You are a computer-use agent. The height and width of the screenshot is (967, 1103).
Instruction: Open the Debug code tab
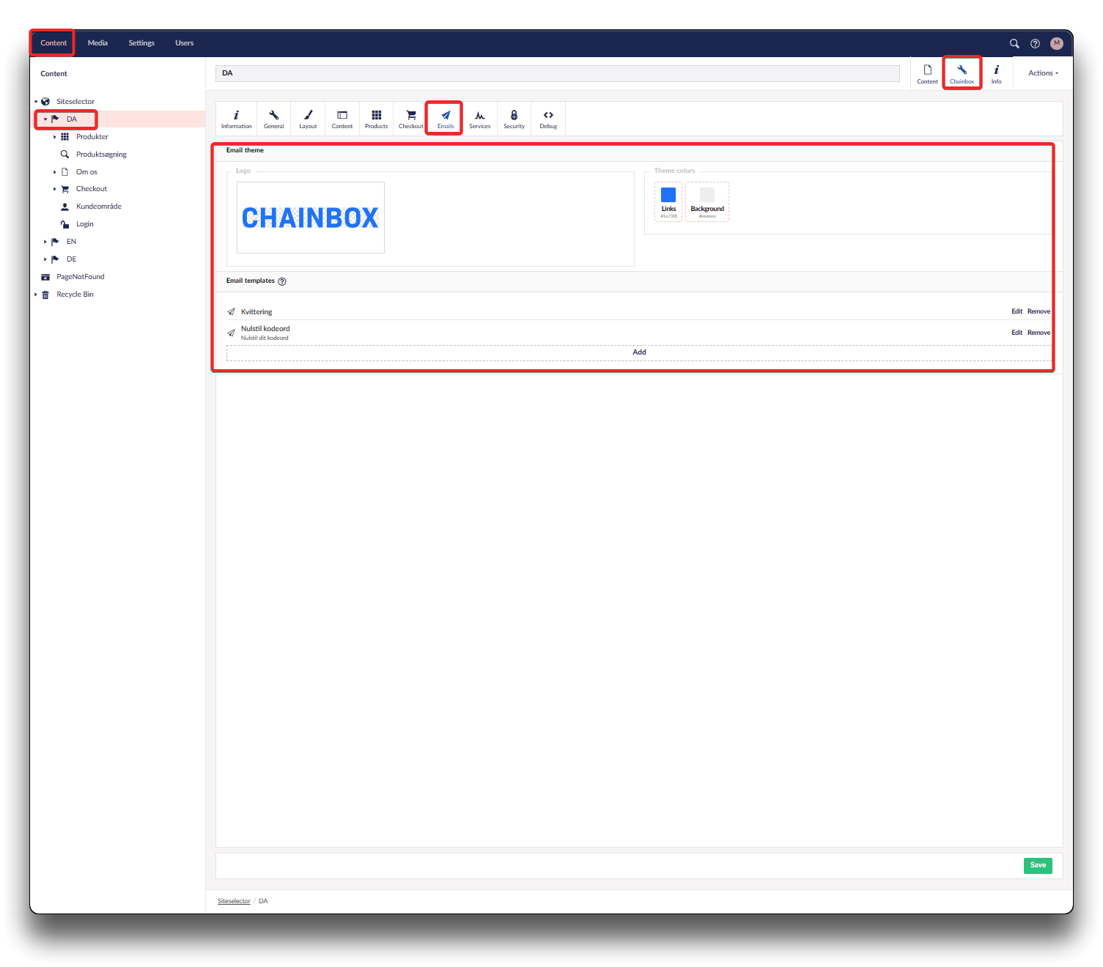tap(548, 119)
